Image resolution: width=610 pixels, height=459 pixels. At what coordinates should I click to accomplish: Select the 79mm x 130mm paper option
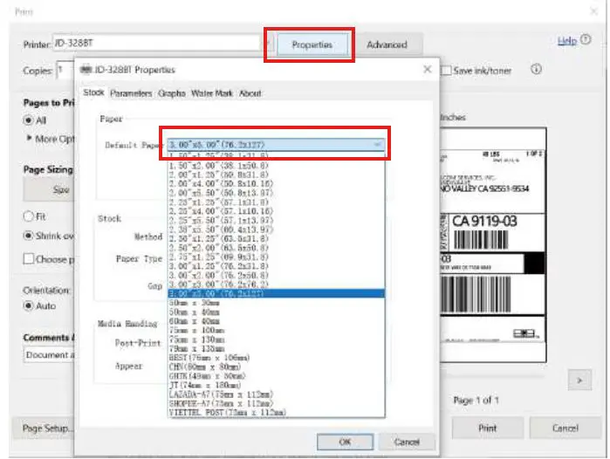[277, 348]
